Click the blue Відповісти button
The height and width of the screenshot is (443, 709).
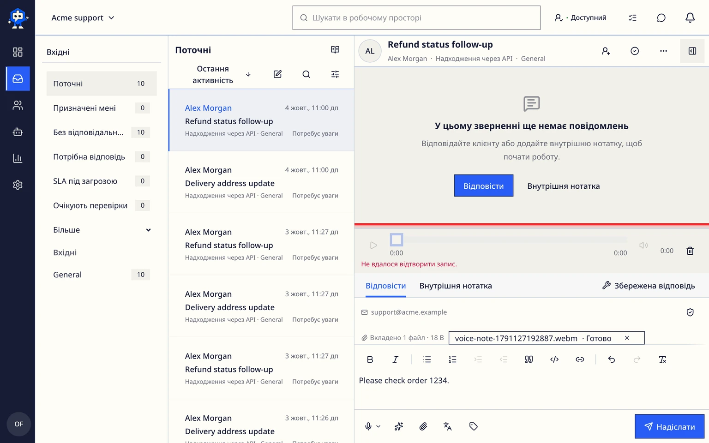(483, 186)
